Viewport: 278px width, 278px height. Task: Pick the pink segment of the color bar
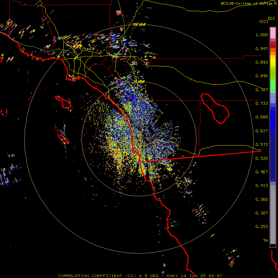point(273,33)
